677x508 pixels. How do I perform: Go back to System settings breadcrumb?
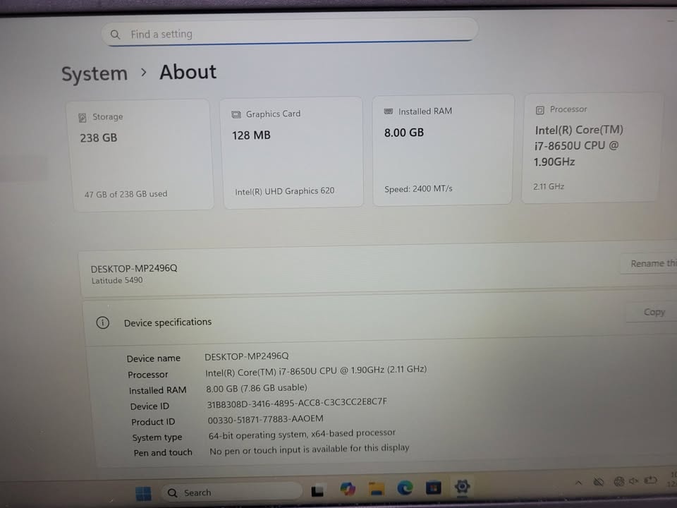tap(94, 74)
